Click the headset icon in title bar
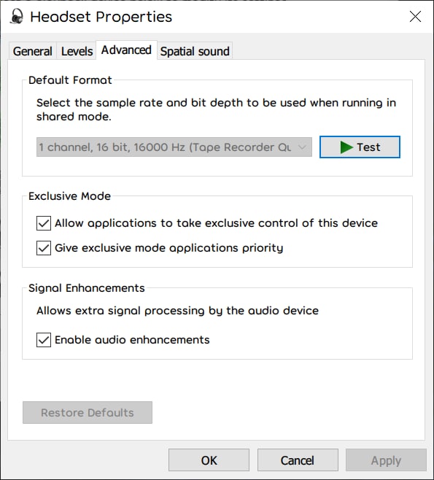The image size is (434, 480). click(17, 16)
